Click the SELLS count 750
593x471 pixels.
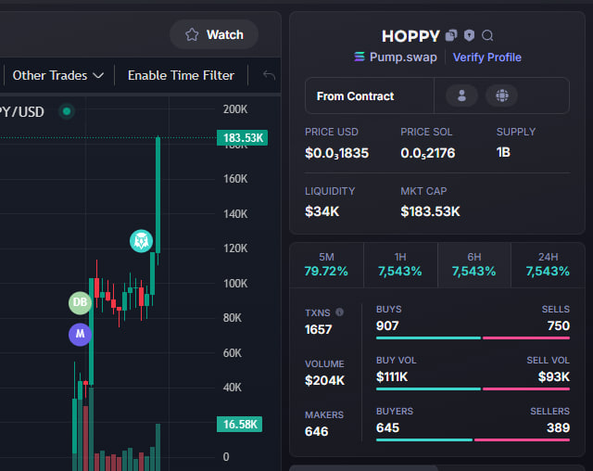pos(559,325)
